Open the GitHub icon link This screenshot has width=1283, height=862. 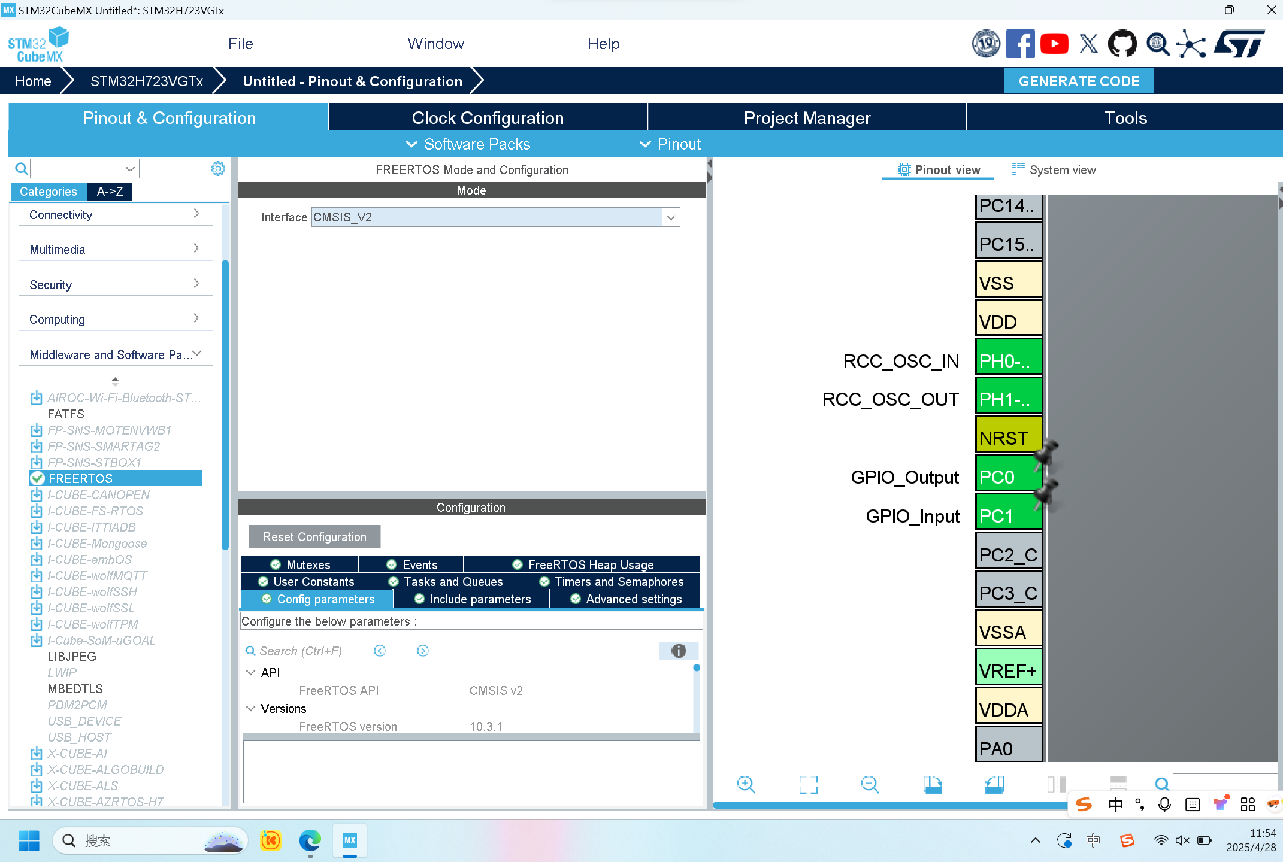click(x=1122, y=44)
